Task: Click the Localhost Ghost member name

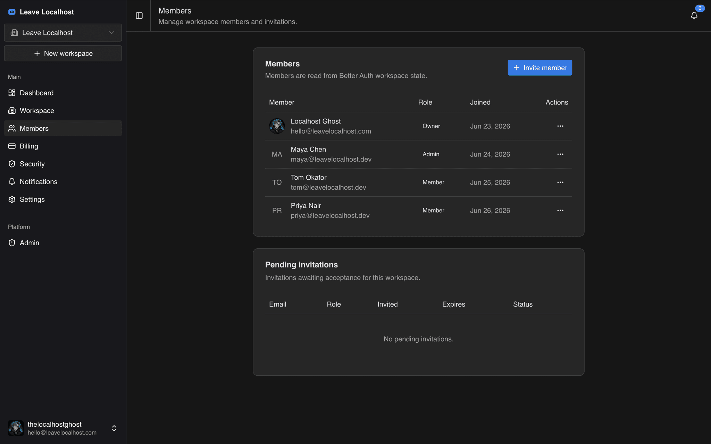Action: click(x=316, y=121)
